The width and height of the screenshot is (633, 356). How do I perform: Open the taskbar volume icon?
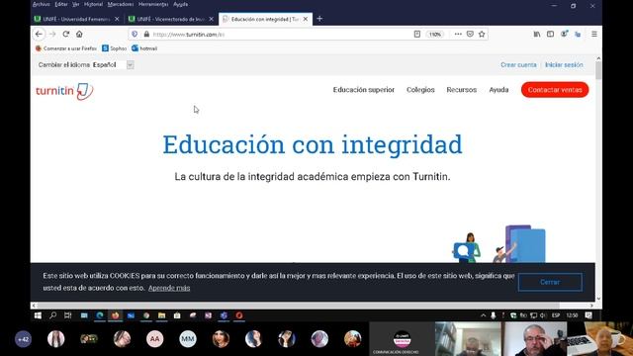click(x=543, y=315)
